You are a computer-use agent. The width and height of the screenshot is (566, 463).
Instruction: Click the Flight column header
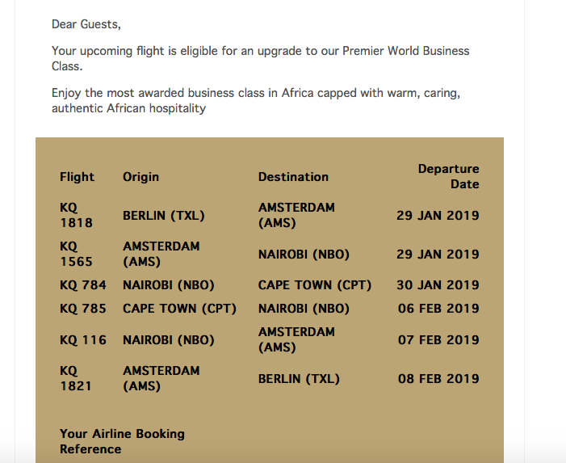77,177
